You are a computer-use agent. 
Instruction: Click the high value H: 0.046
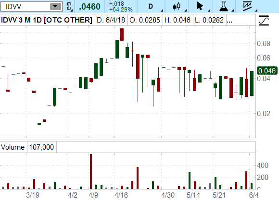[178, 20]
